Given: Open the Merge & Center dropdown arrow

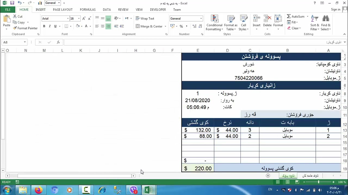Looking at the screenshot, I should click(165, 26).
